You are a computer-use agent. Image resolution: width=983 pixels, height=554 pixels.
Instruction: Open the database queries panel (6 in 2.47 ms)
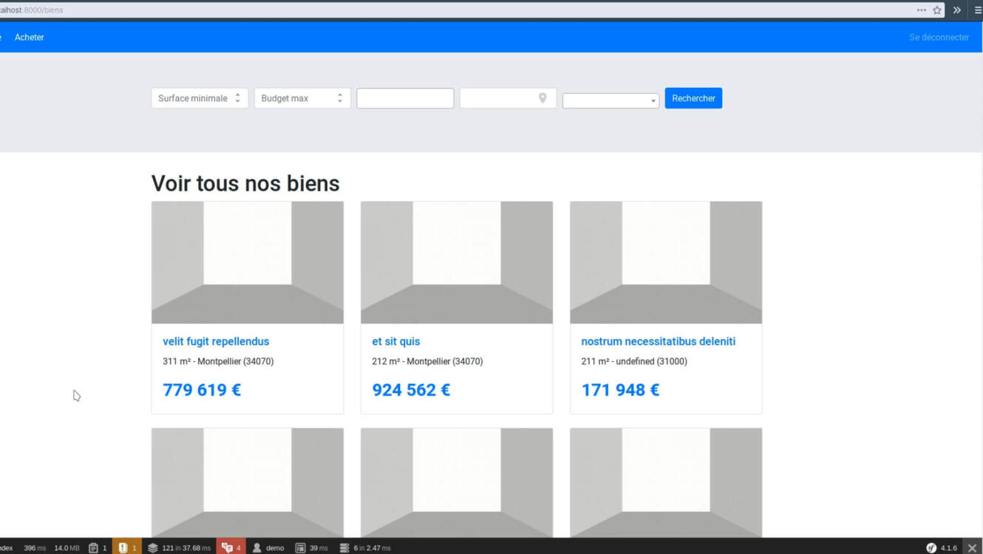coord(365,547)
